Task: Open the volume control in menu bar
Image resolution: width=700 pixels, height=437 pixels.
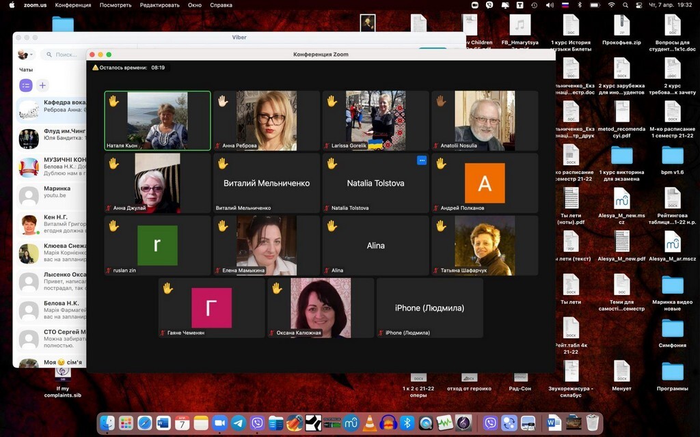Action: click(550, 5)
